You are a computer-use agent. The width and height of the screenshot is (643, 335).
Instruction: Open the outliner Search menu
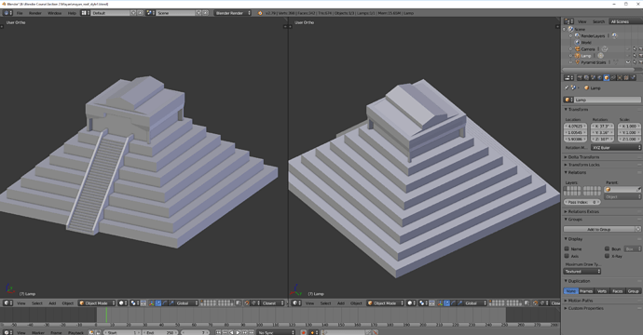click(598, 21)
